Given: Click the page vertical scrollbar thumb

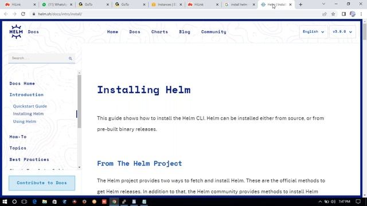Looking at the screenshot, I should point(365,31).
